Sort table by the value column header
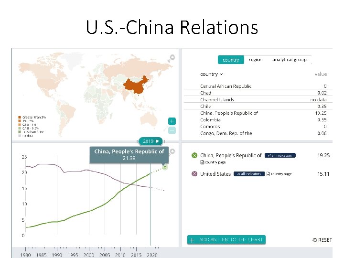 point(321,74)
